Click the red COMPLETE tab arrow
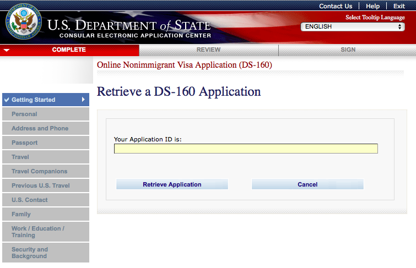This screenshot has width=416, height=268. pos(6,50)
